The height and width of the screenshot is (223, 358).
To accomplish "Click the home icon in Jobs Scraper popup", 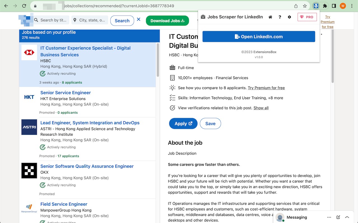I will click(x=270, y=17).
